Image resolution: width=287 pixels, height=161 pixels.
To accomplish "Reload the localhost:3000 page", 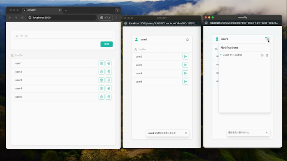I will 22,18.
